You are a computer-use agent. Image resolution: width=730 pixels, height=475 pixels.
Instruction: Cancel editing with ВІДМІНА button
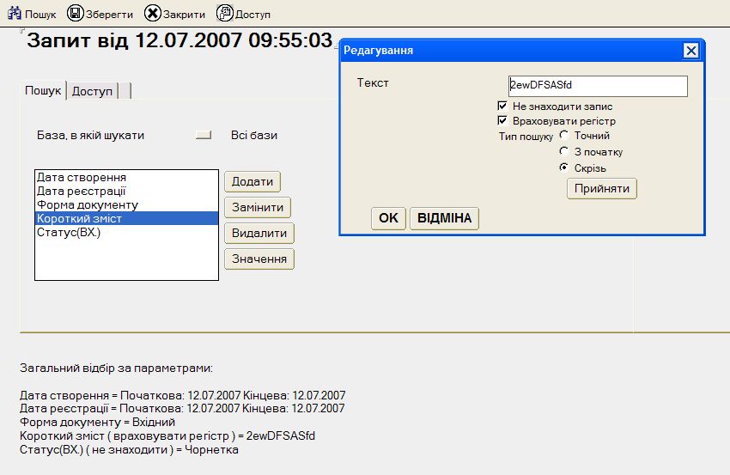[x=444, y=218]
